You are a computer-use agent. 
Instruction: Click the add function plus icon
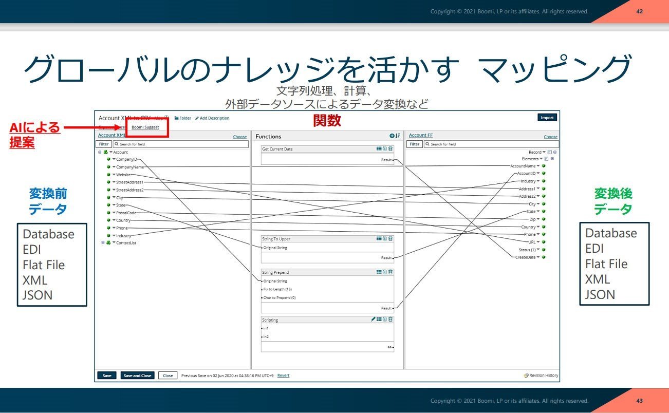click(392, 136)
